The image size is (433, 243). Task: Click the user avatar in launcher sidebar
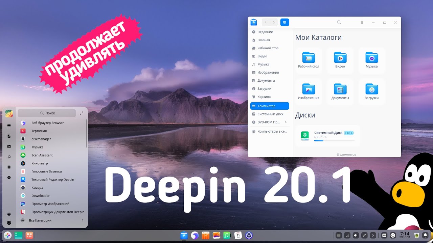(9, 113)
